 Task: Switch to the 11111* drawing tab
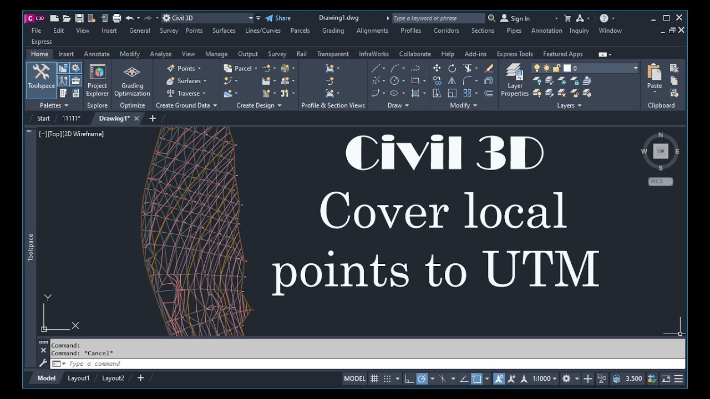click(71, 118)
